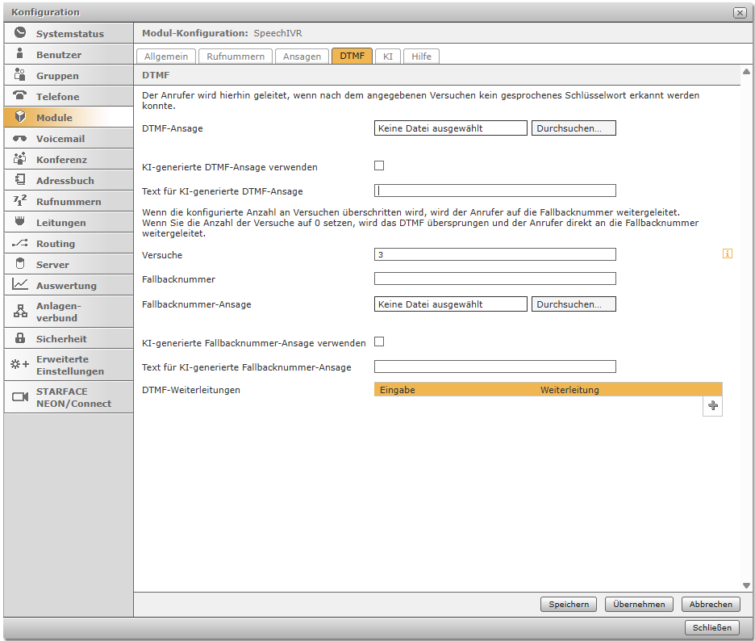
Task: Click the Sicherheit padlock icon
Action: click(x=20, y=339)
